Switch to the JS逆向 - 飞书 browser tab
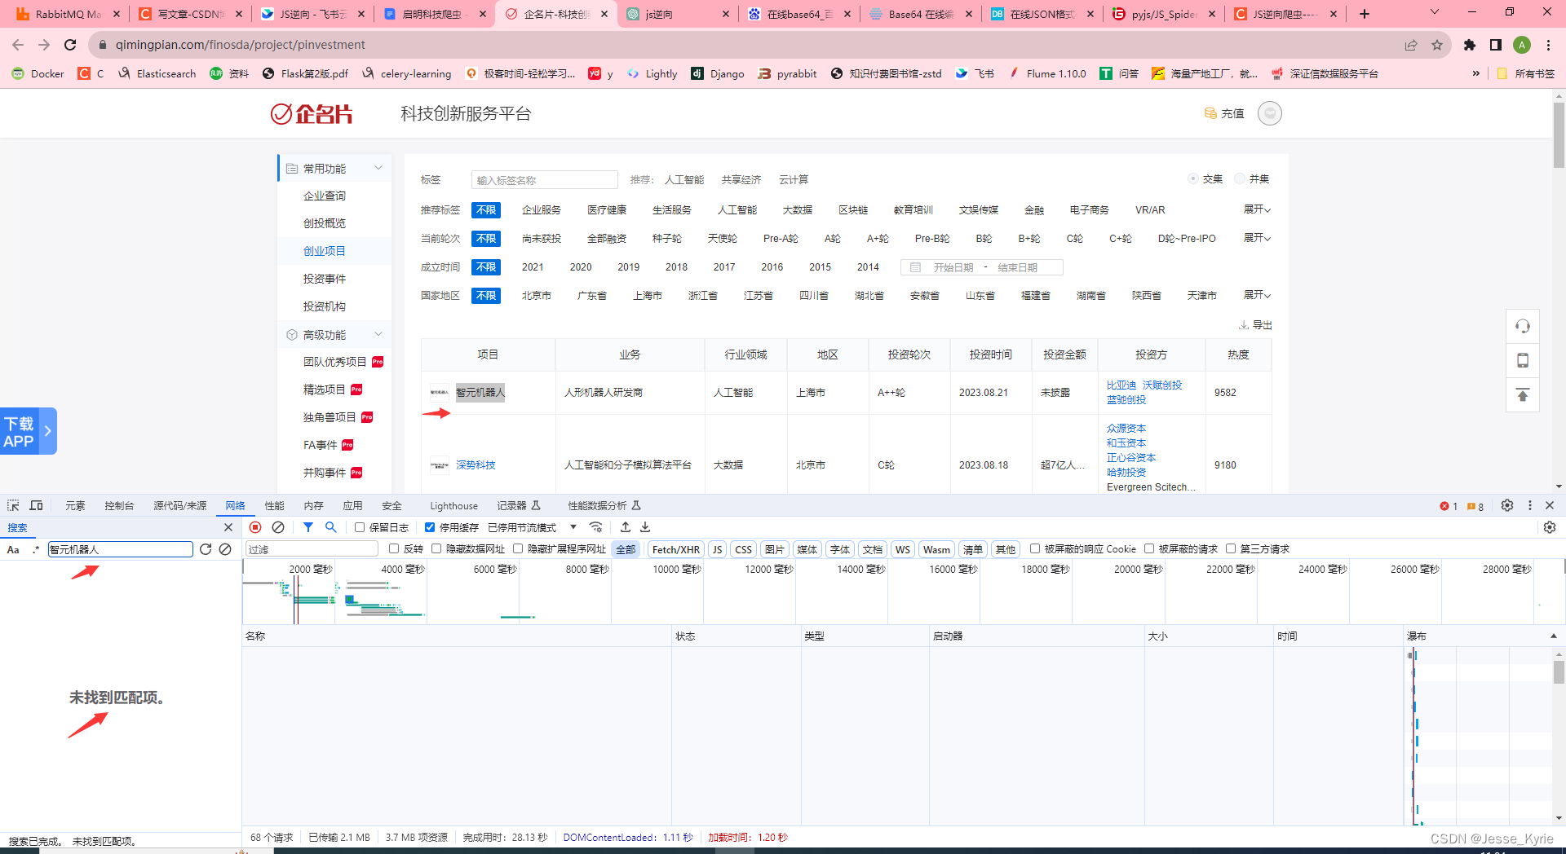This screenshot has width=1566, height=854. click(313, 14)
